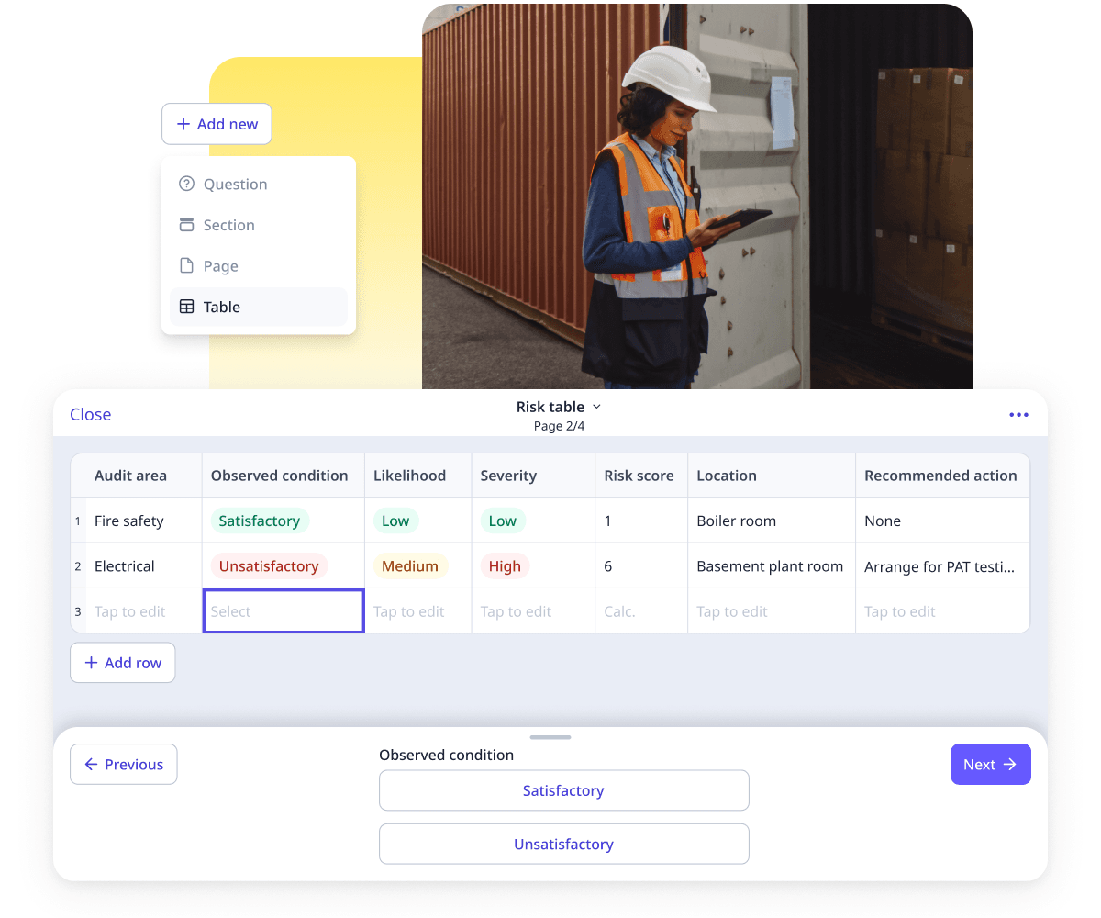The image size is (1101, 918).
Task: Close the risk table view
Action: [91, 415]
